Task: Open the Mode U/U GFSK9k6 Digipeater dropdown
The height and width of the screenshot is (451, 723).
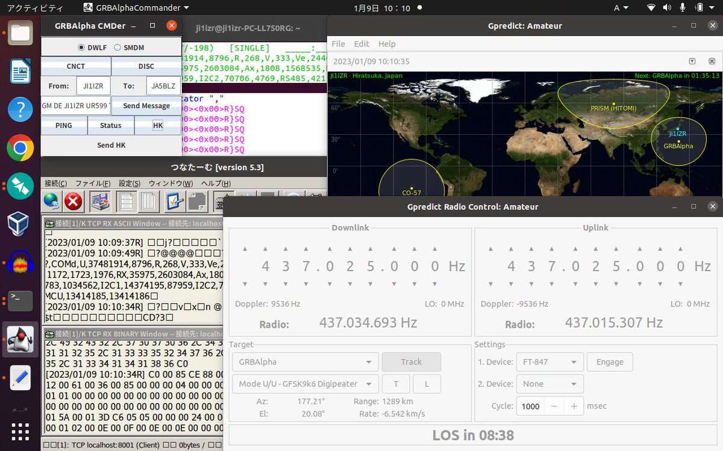Action: point(305,384)
